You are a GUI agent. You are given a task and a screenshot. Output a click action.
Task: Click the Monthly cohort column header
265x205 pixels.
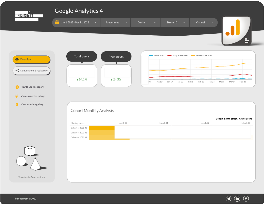[78, 123]
